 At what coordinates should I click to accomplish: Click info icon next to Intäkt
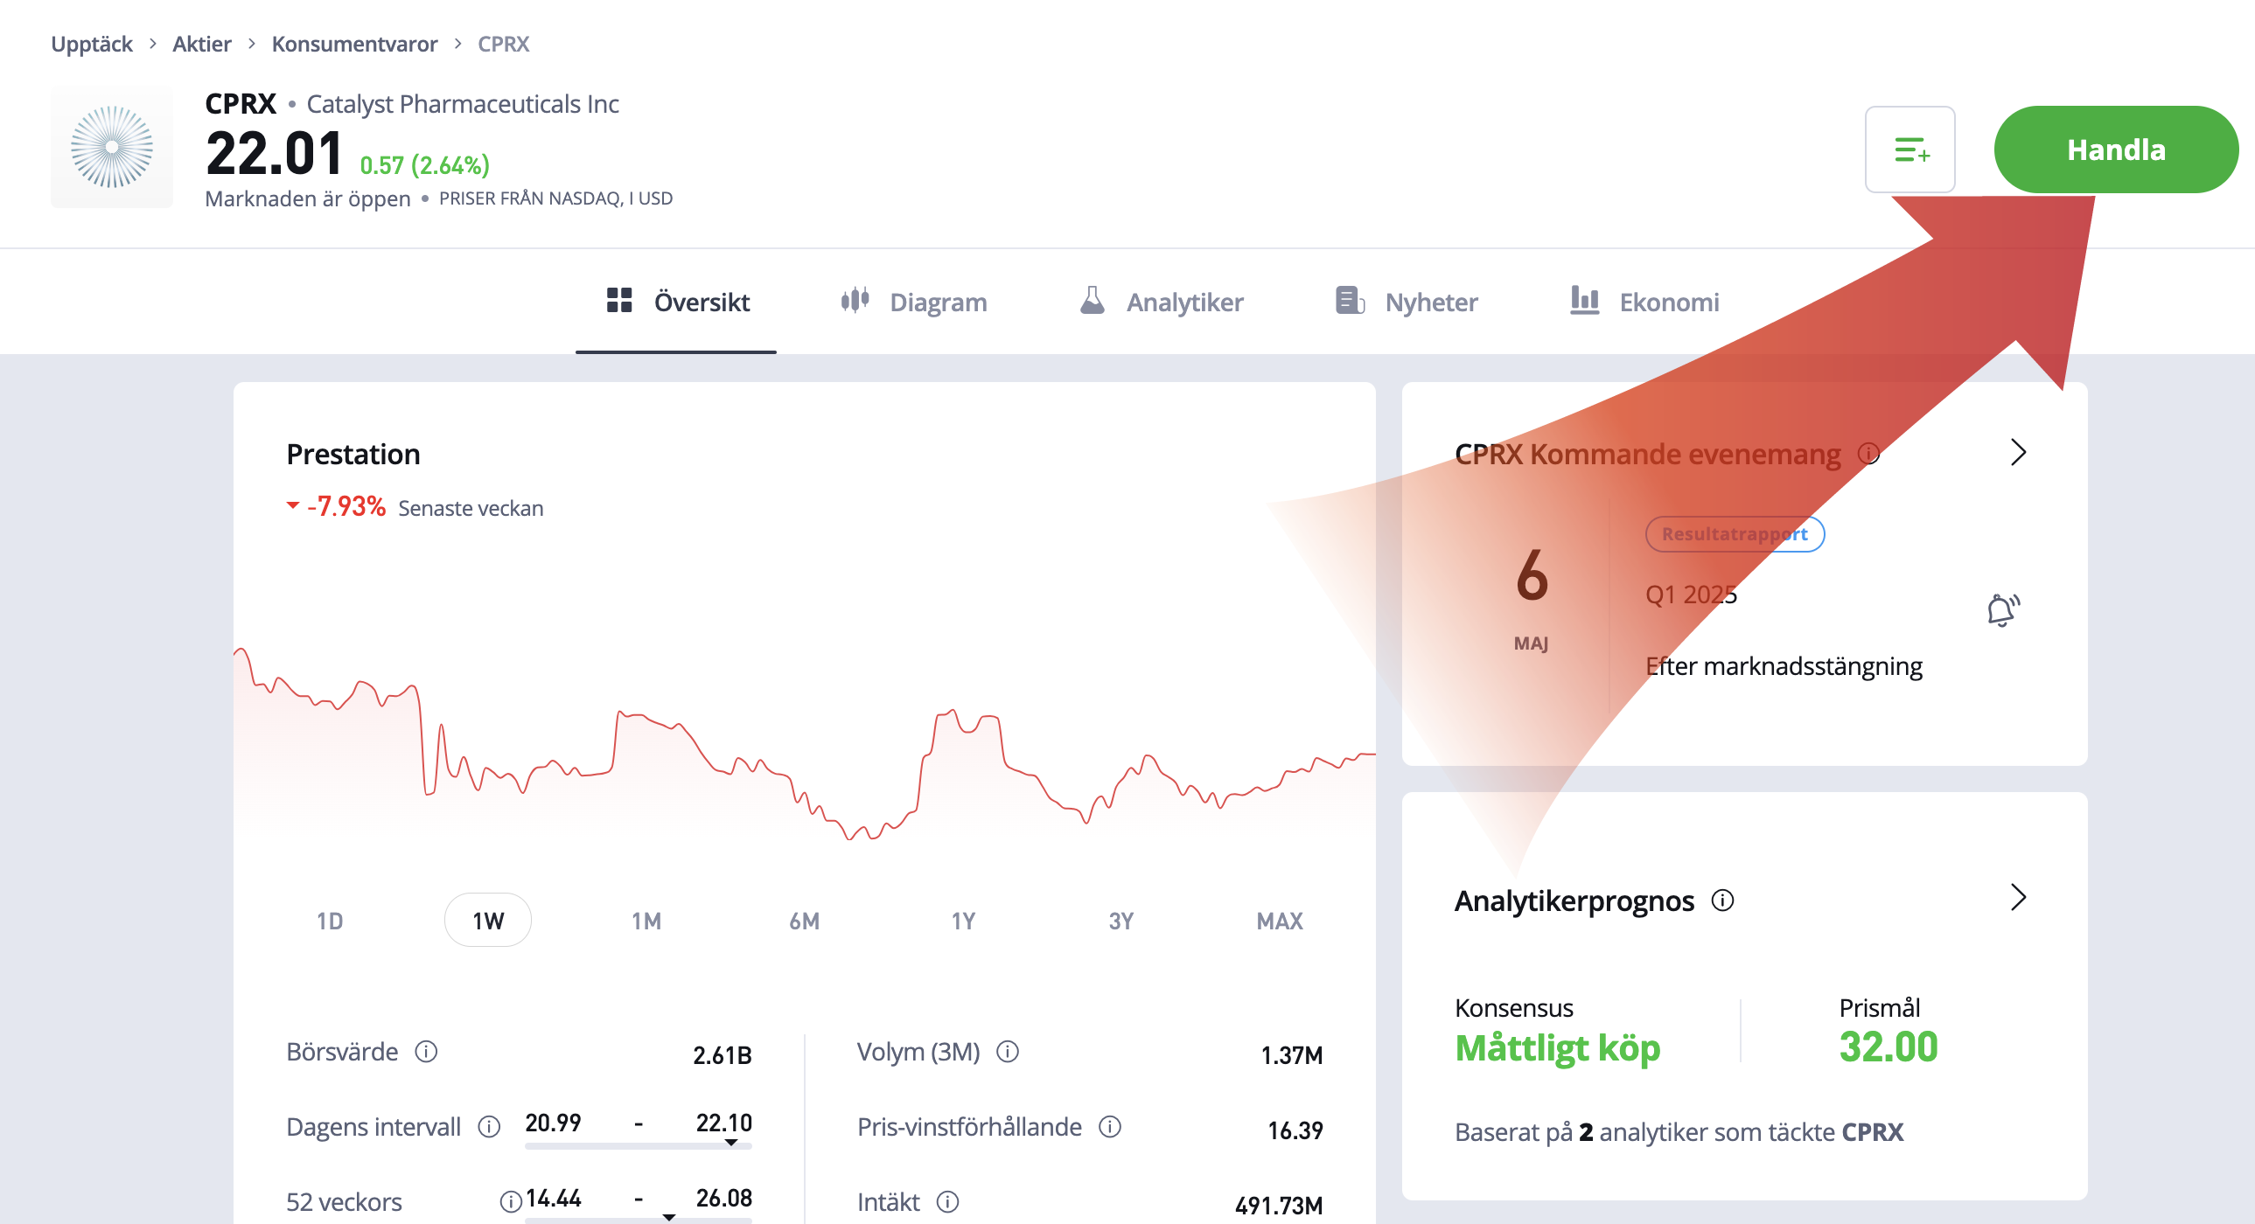click(x=947, y=1201)
